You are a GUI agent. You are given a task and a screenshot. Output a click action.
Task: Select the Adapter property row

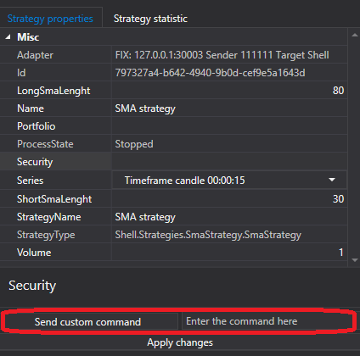173,55
